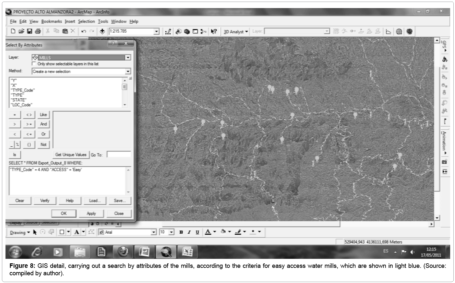Click the Print icon in toolbar
Viewport: 455px width, 283px height.
pos(38,31)
